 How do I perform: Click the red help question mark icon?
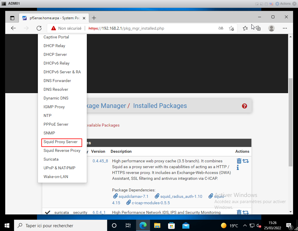244,106
